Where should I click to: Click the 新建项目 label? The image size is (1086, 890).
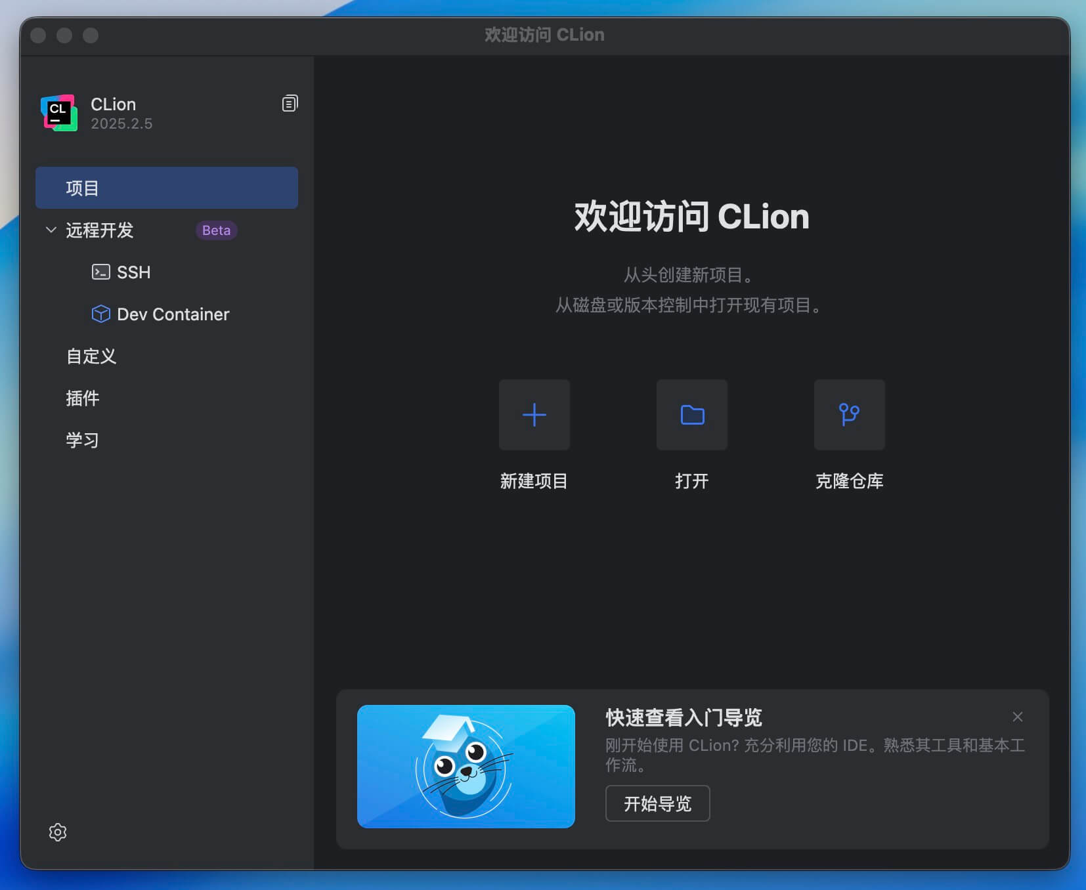[x=534, y=481]
